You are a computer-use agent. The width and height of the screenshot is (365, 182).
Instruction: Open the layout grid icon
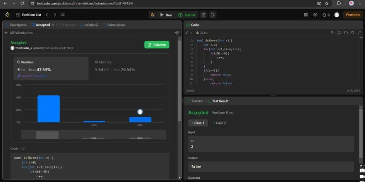[306, 15]
